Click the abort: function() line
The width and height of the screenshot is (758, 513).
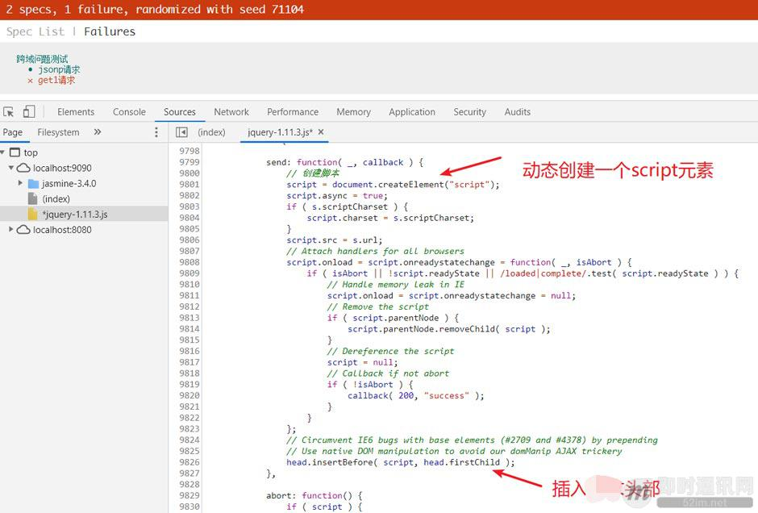click(314, 495)
